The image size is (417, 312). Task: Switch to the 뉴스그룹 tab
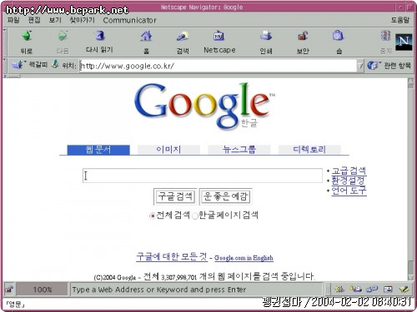tap(239, 150)
